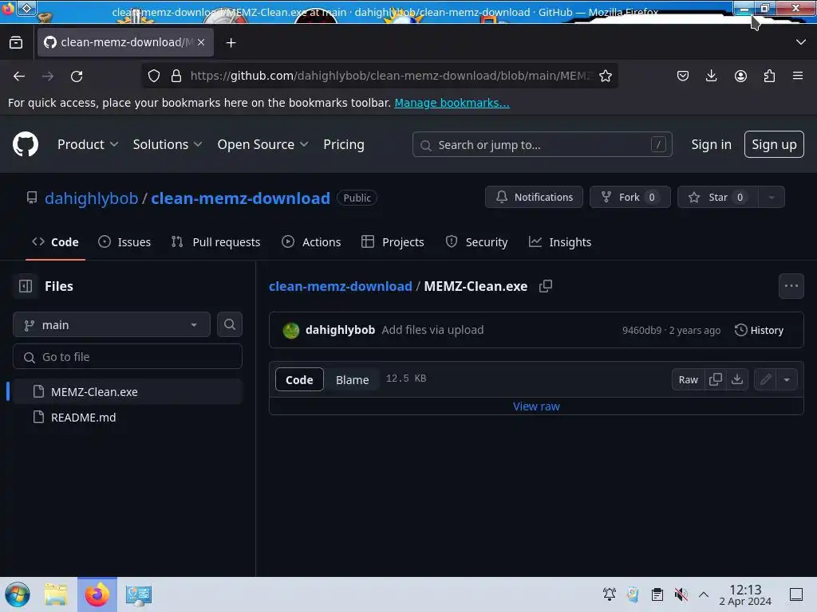The image size is (817, 612).
Task: Expand the Solutions menu
Action: (168, 144)
